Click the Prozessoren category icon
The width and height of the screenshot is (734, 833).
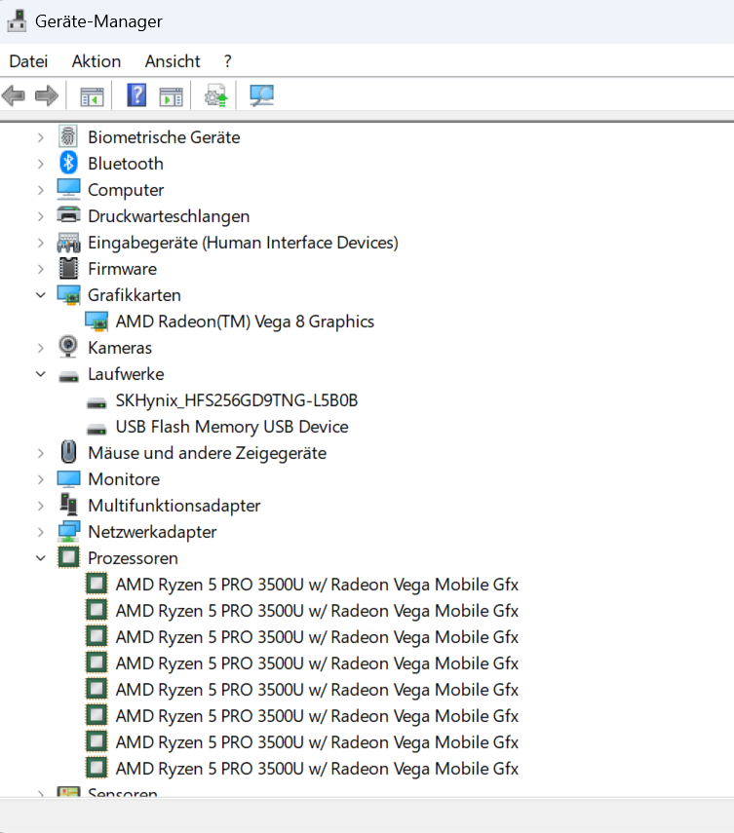(x=68, y=558)
